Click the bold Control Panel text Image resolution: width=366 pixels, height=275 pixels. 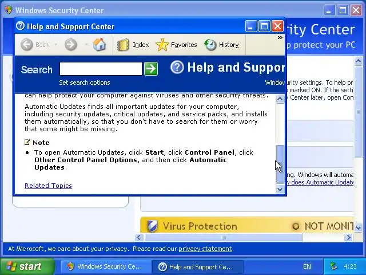point(209,152)
